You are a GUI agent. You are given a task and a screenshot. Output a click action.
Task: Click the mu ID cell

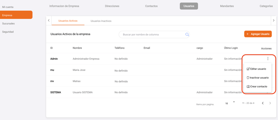pyautogui.click(x=52, y=70)
